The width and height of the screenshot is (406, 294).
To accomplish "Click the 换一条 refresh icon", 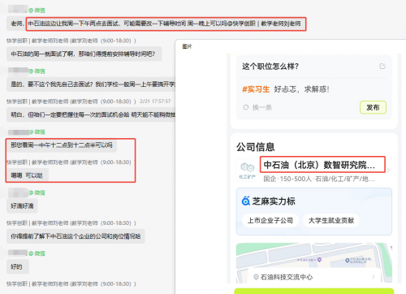I will pyautogui.click(x=246, y=107).
